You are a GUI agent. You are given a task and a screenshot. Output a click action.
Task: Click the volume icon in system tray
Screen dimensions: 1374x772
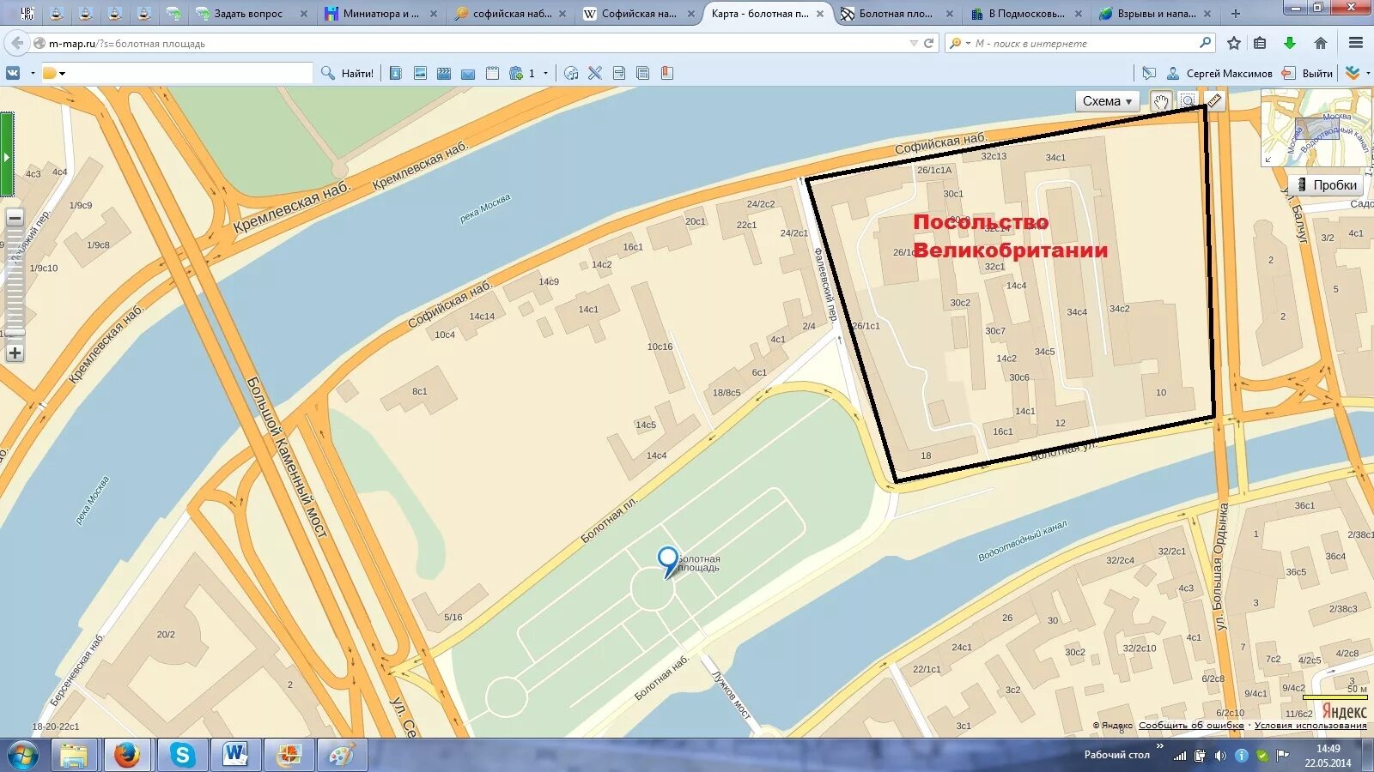click(x=1220, y=756)
